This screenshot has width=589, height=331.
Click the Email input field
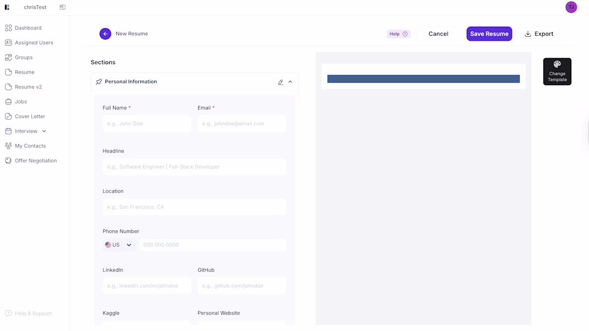[242, 124]
